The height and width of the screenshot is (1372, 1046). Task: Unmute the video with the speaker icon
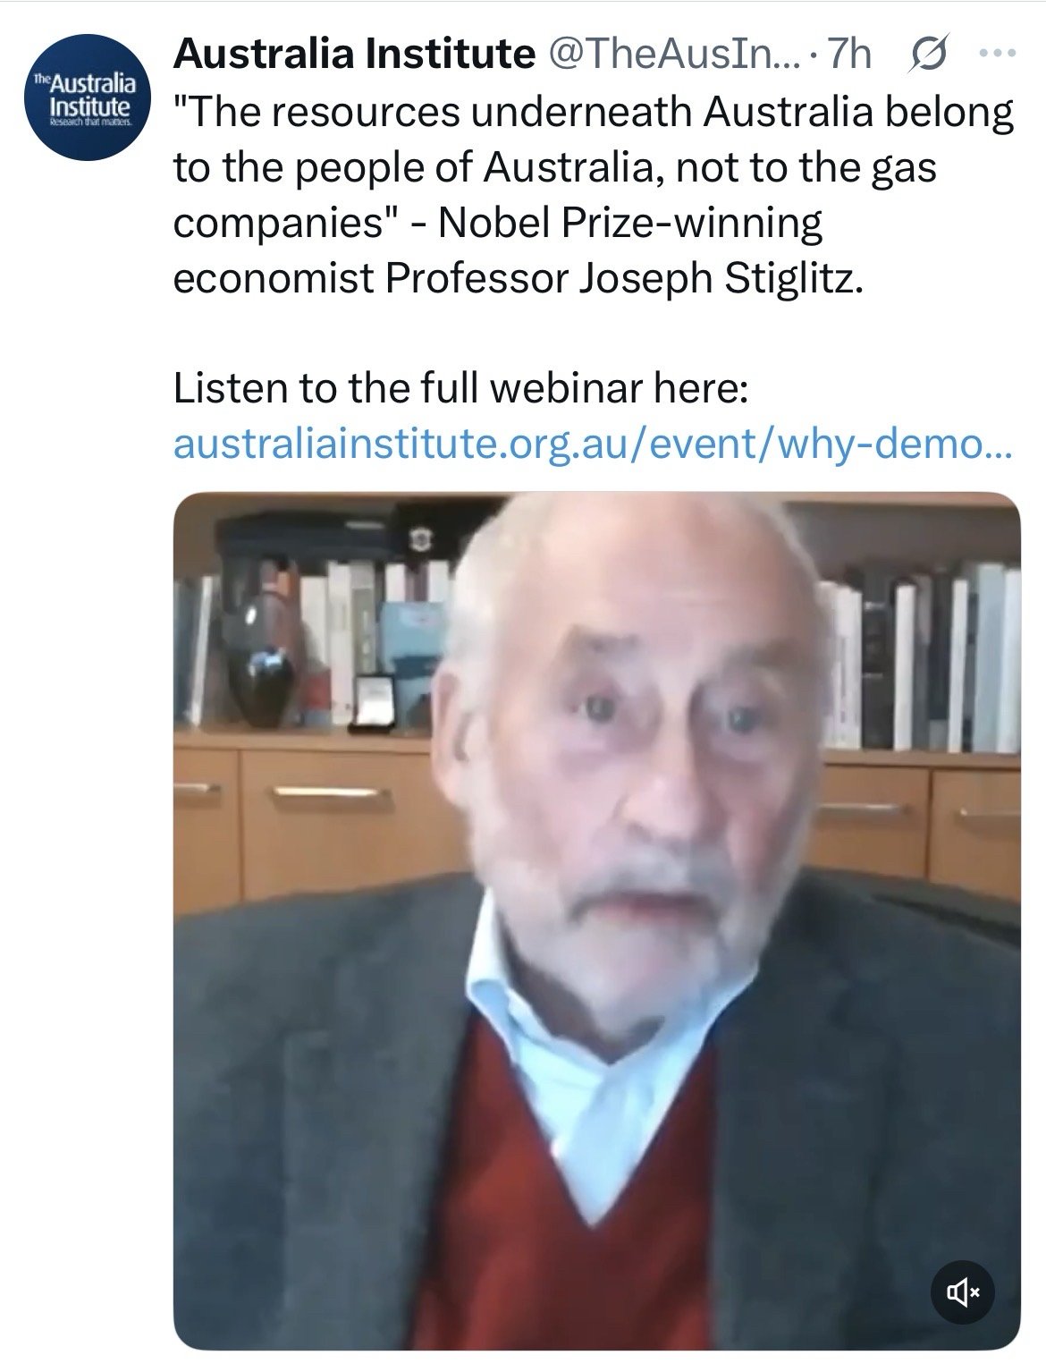click(x=962, y=1290)
